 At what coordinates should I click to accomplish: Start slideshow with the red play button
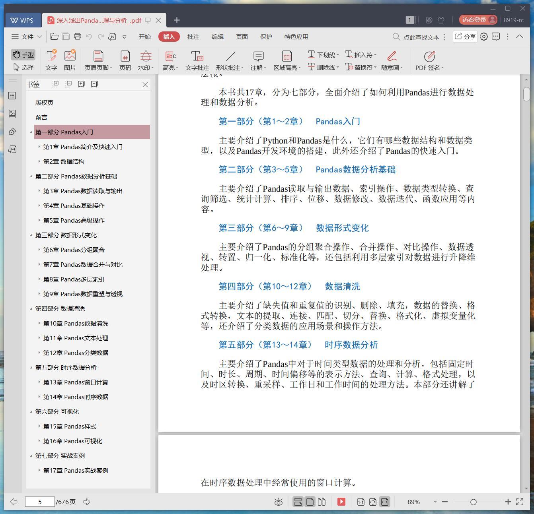pyautogui.click(x=341, y=502)
